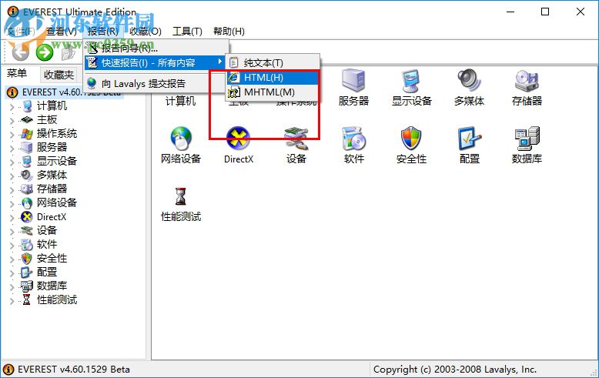
Task: Select the 显示设备 label in the tree
Action: tap(57, 161)
